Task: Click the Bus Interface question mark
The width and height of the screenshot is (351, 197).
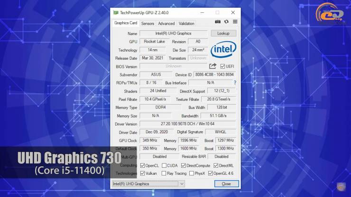Action: (x=235, y=83)
